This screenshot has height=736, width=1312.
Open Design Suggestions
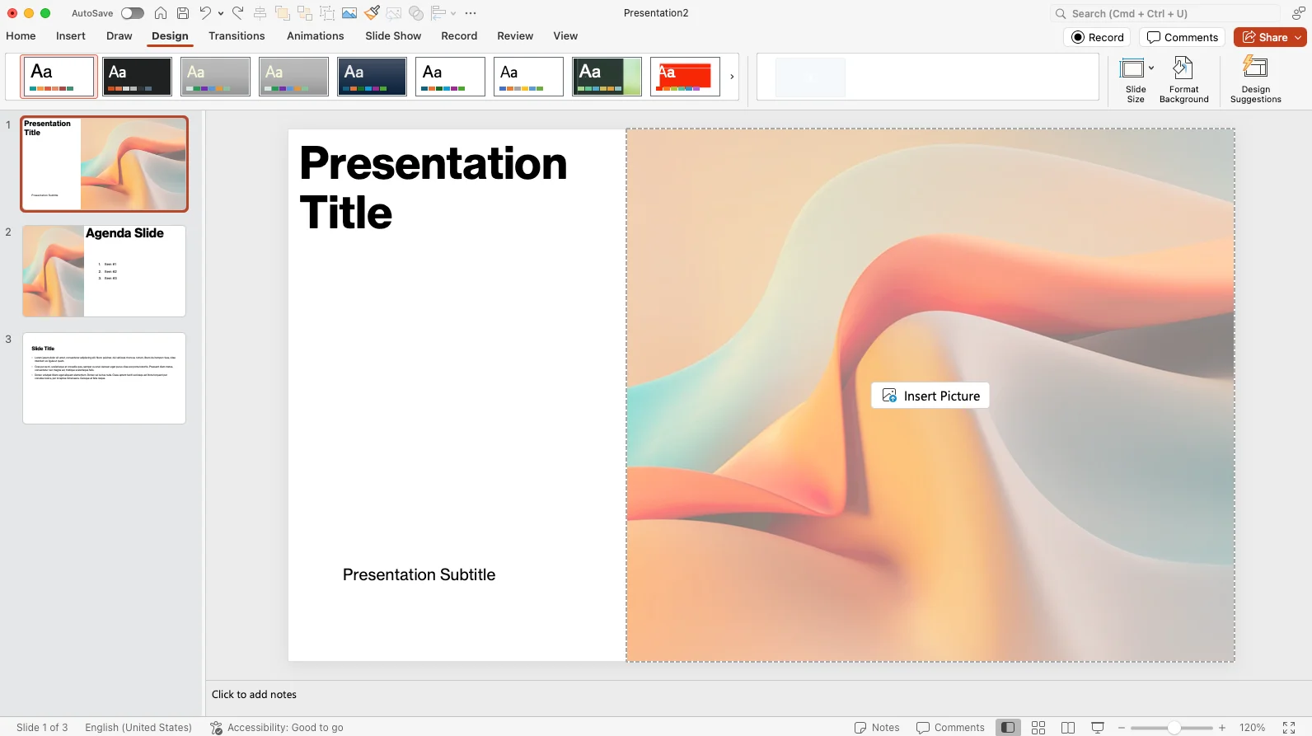[1255, 80]
